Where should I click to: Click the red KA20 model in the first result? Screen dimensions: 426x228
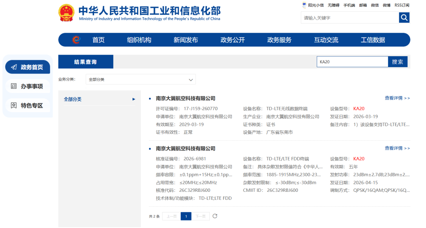pos(359,108)
